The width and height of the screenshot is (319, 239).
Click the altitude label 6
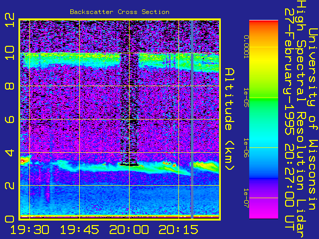point(9,119)
